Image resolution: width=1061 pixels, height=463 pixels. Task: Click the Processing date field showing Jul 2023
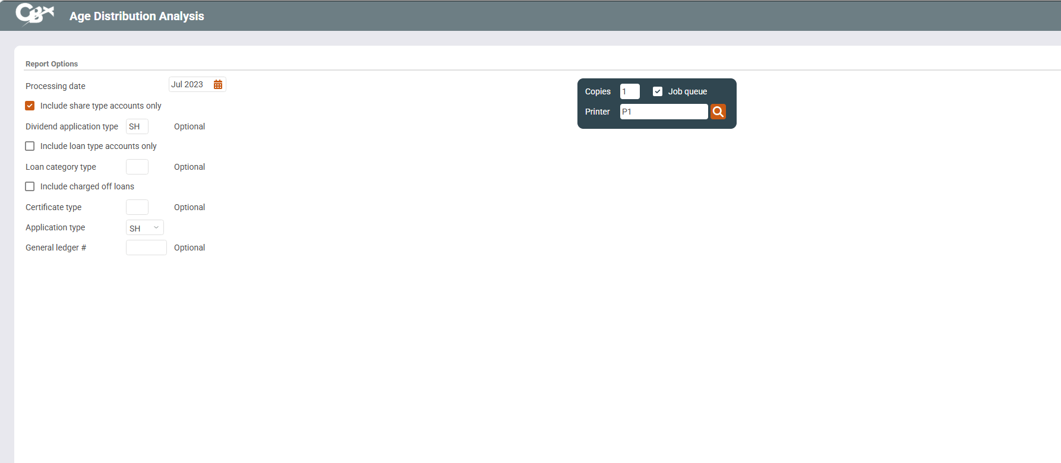click(189, 85)
